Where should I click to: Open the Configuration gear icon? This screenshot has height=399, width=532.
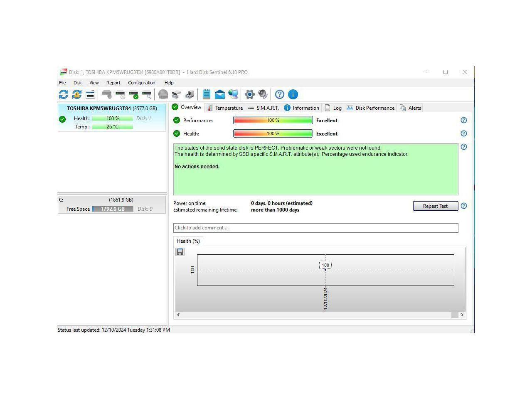click(x=249, y=94)
